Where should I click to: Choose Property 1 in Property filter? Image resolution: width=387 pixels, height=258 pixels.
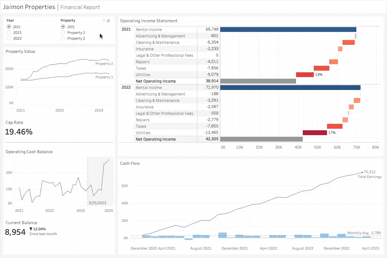coord(63,33)
